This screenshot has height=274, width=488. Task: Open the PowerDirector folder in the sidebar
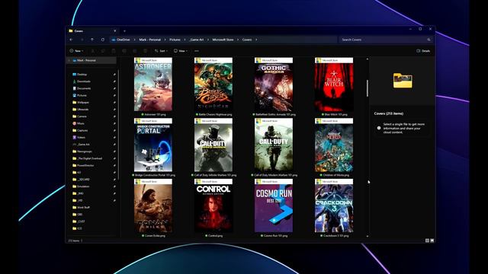[85, 166]
